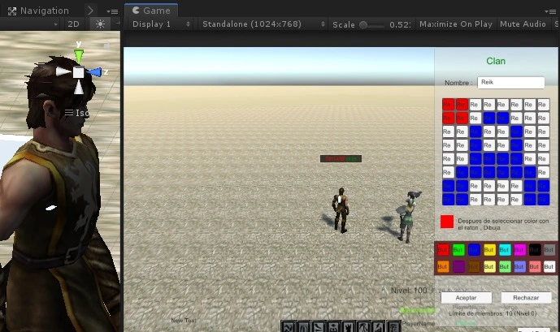The height and width of the screenshot is (332, 560).
Task: Click the Aceptar button
Action: click(x=466, y=297)
